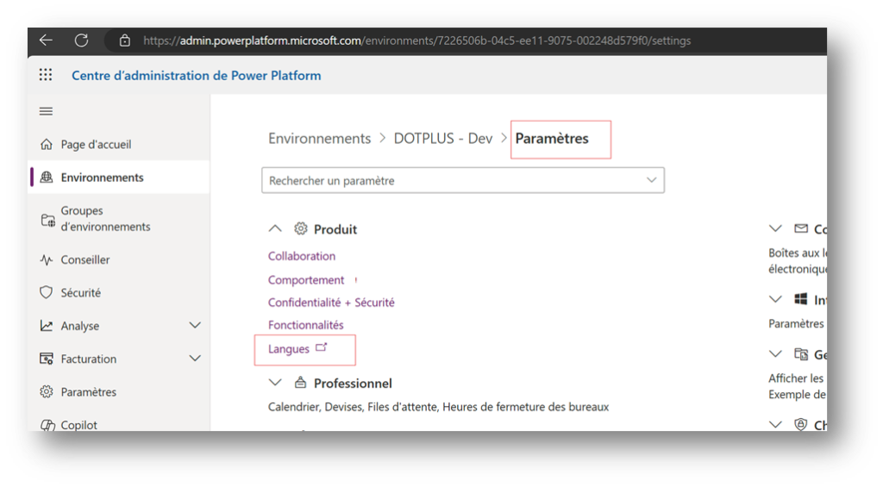The image size is (883, 487).
Task: Collapse the Produit section
Action: pos(275,229)
